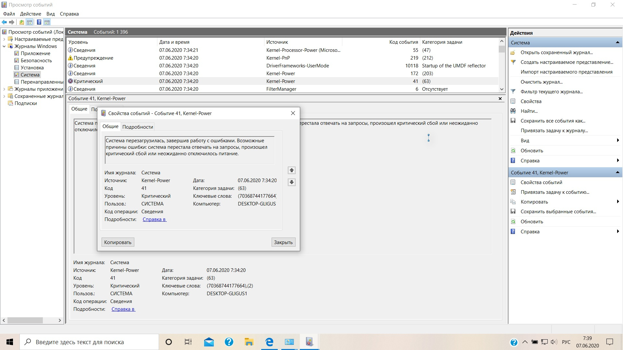Select the Setup log in tree
623x350 pixels.
pos(32,68)
